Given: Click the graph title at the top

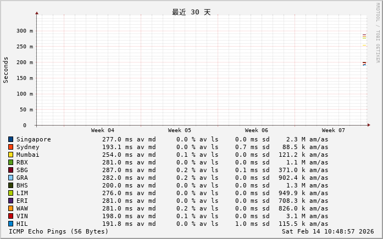Looking at the screenshot, I should [x=191, y=12].
